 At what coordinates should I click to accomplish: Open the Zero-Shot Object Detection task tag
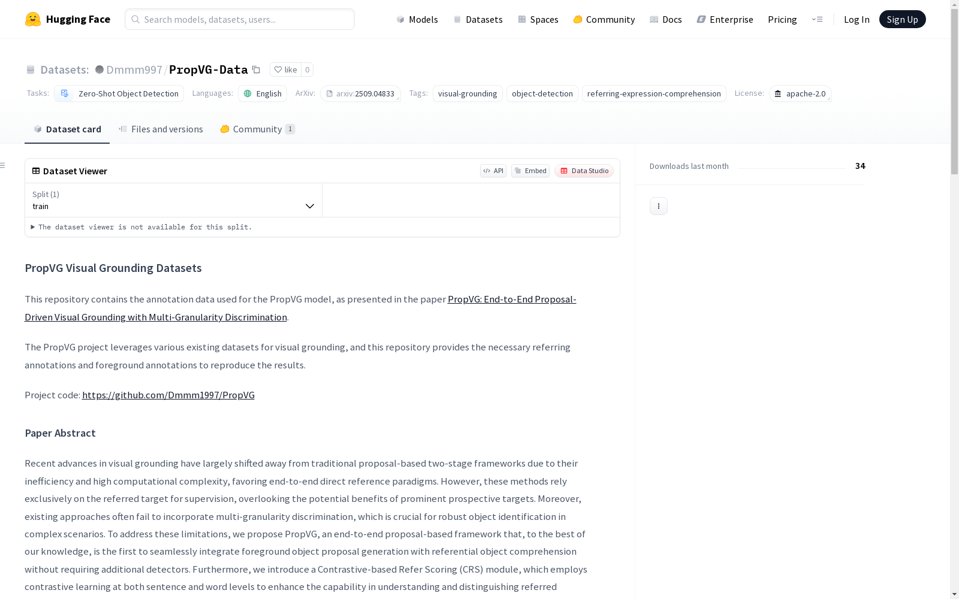(x=119, y=93)
